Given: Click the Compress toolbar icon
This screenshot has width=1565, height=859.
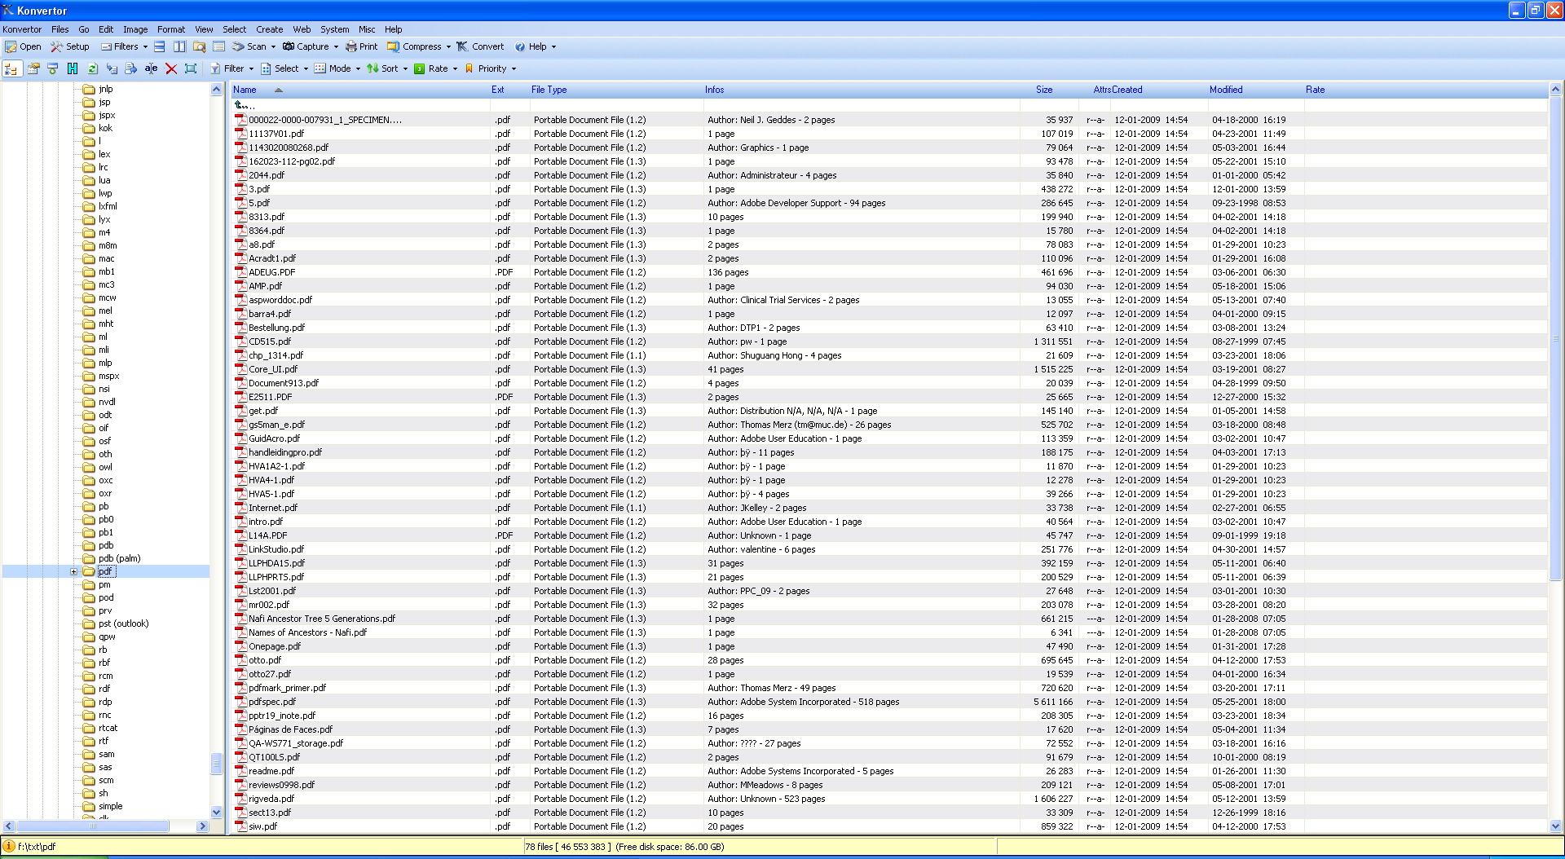Looking at the screenshot, I should [394, 46].
